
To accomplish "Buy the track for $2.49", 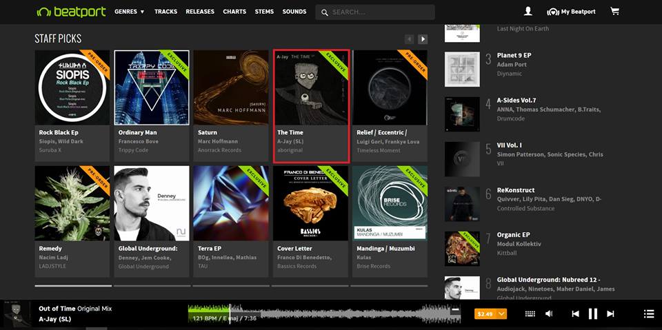I will click(485, 314).
